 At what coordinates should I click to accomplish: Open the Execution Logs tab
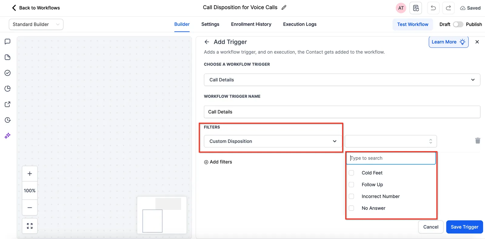pyautogui.click(x=300, y=24)
